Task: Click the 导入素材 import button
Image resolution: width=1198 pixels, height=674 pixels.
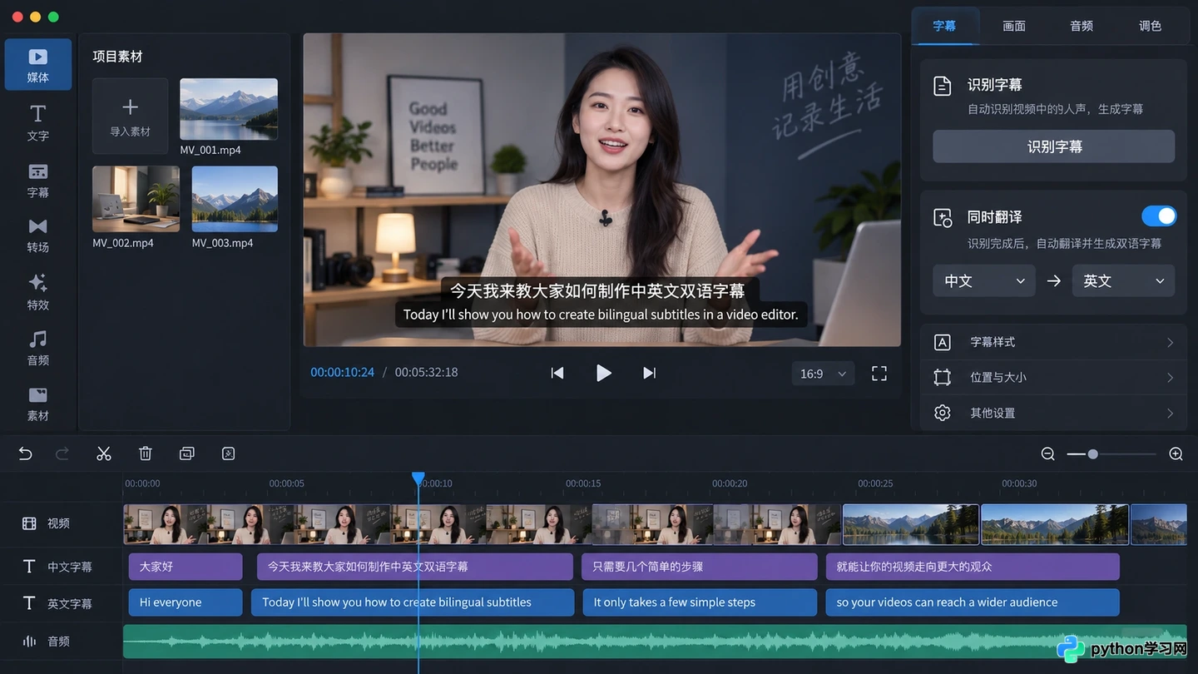Action: click(130, 116)
